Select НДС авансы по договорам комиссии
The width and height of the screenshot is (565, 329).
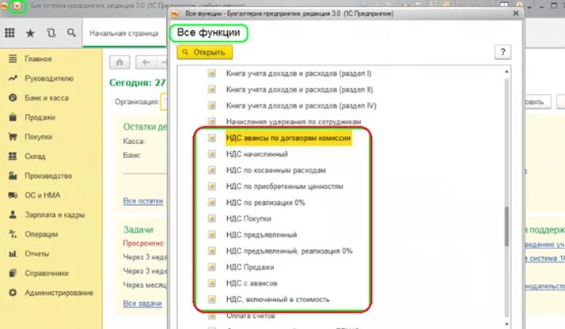click(288, 138)
